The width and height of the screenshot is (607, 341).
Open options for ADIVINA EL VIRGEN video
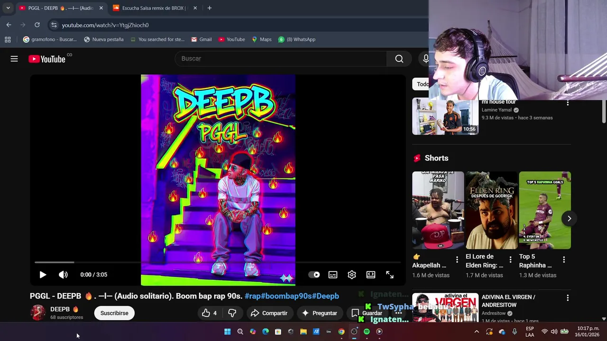[x=568, y=298]
